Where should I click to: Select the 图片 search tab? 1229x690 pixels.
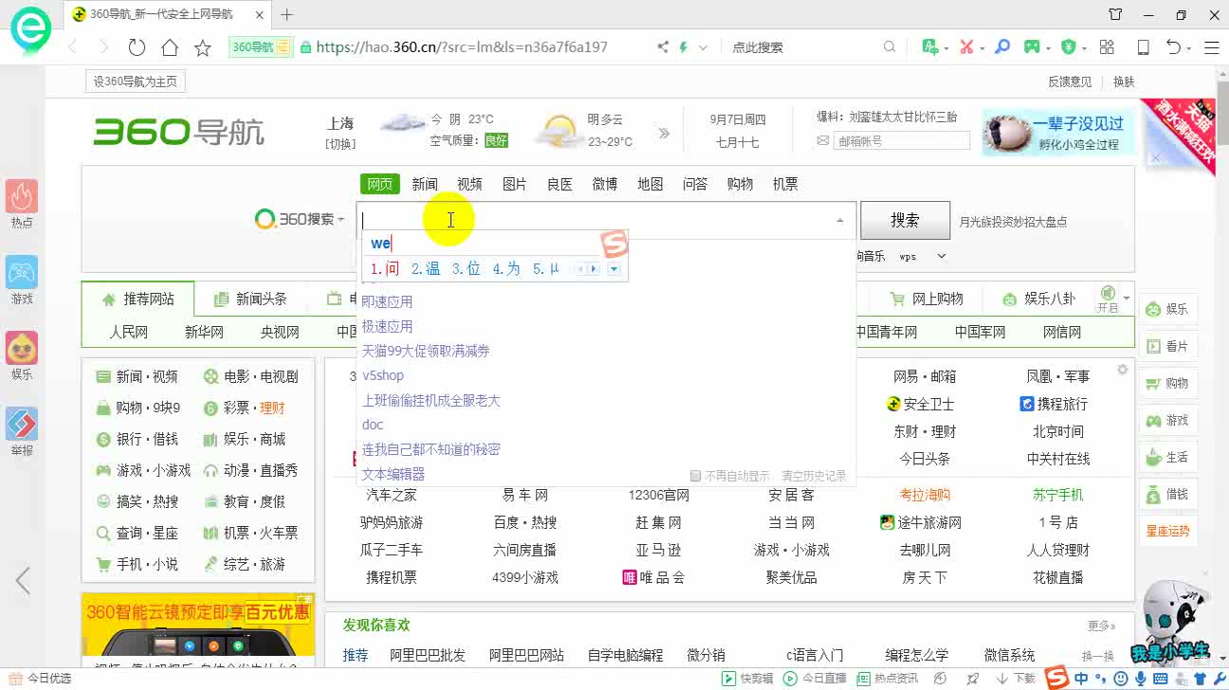[515, 184]
